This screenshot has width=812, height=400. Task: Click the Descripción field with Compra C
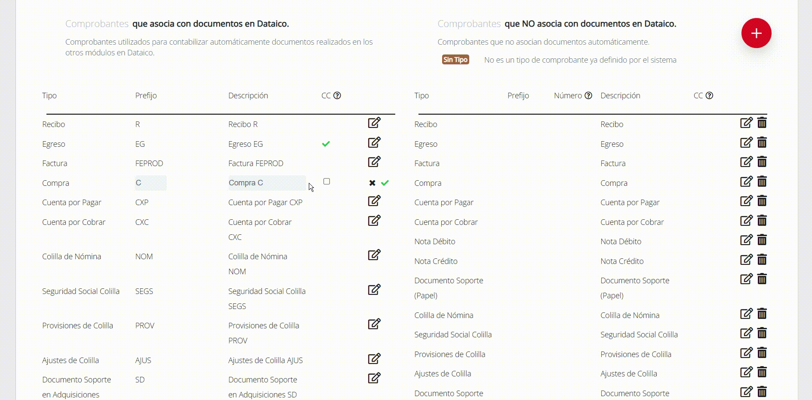pos(267,183)
